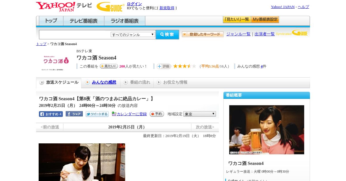Click the レギュラー放送 schedule text
Screen dimensions: 346x181
coord(257,172)
